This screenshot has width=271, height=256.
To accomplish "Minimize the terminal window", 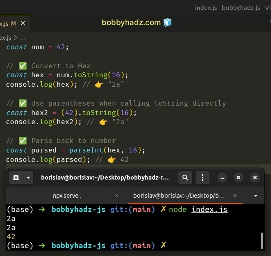I will coord(222,178).
